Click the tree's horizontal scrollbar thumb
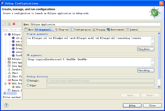 pos(12,93)
